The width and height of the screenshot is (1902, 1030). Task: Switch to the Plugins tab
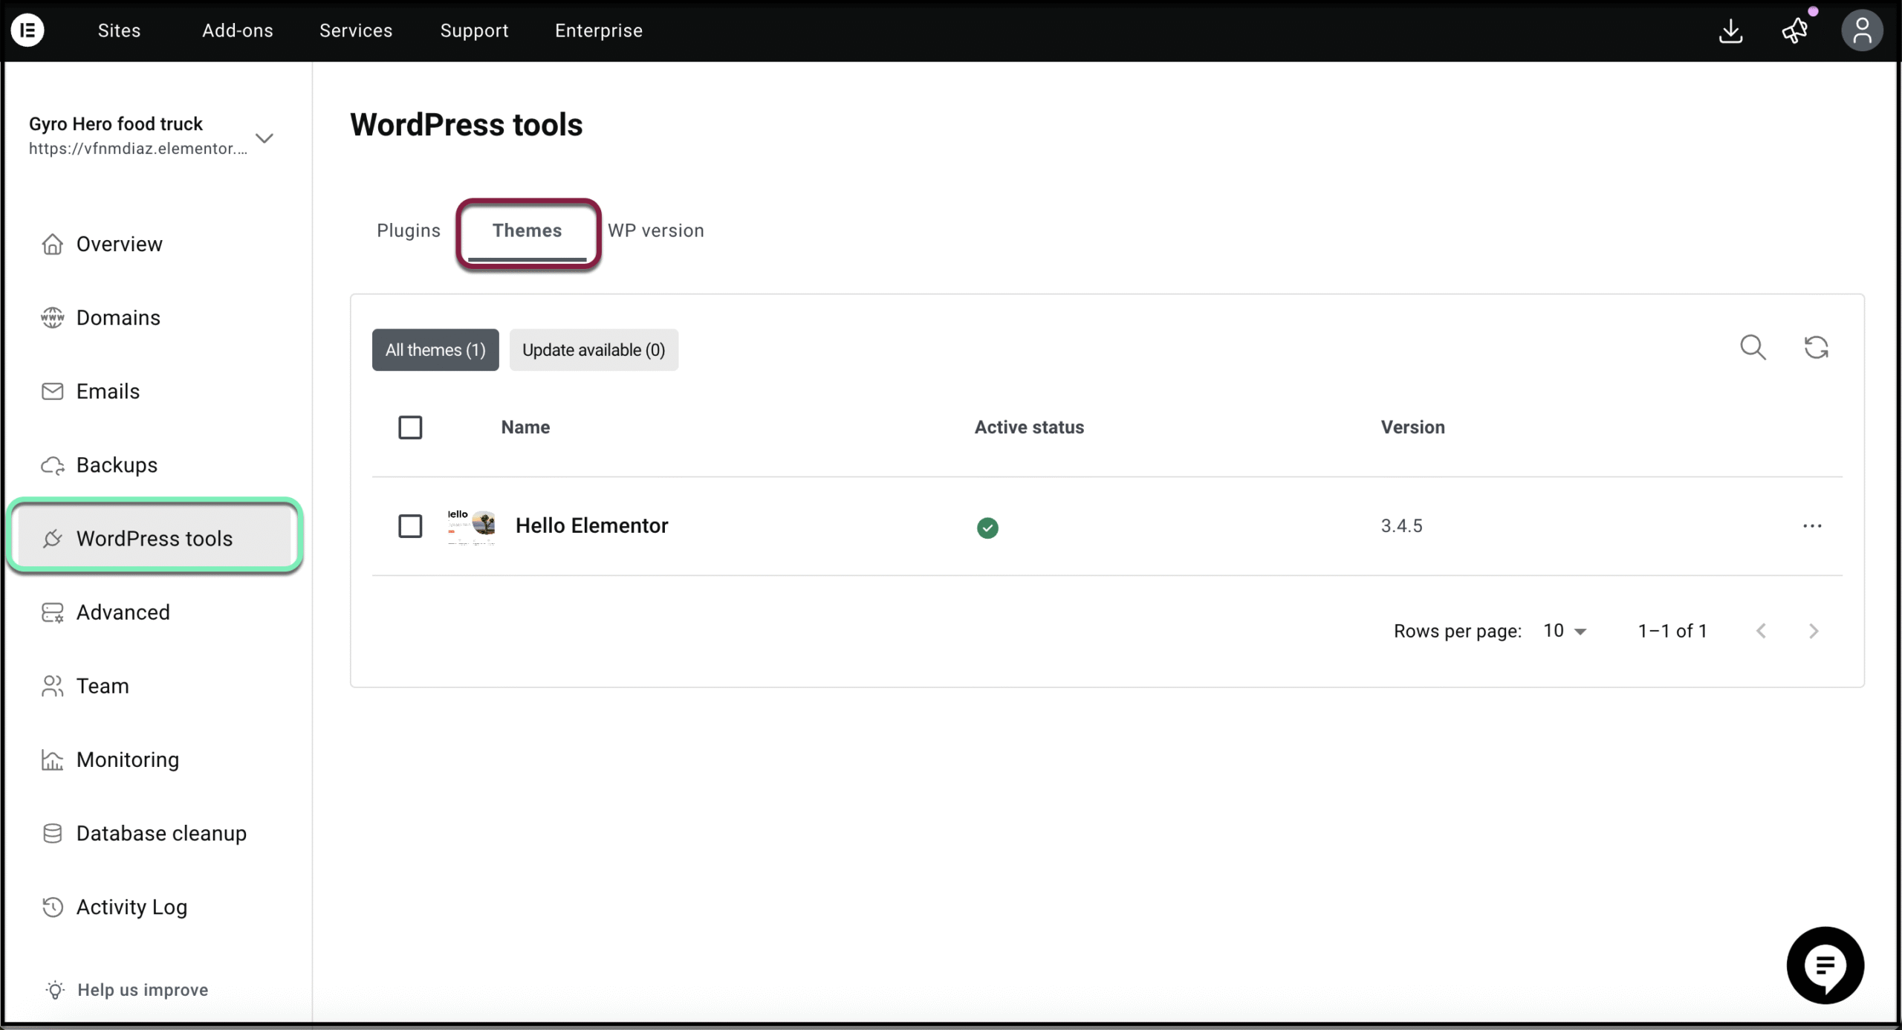point(409,230)
